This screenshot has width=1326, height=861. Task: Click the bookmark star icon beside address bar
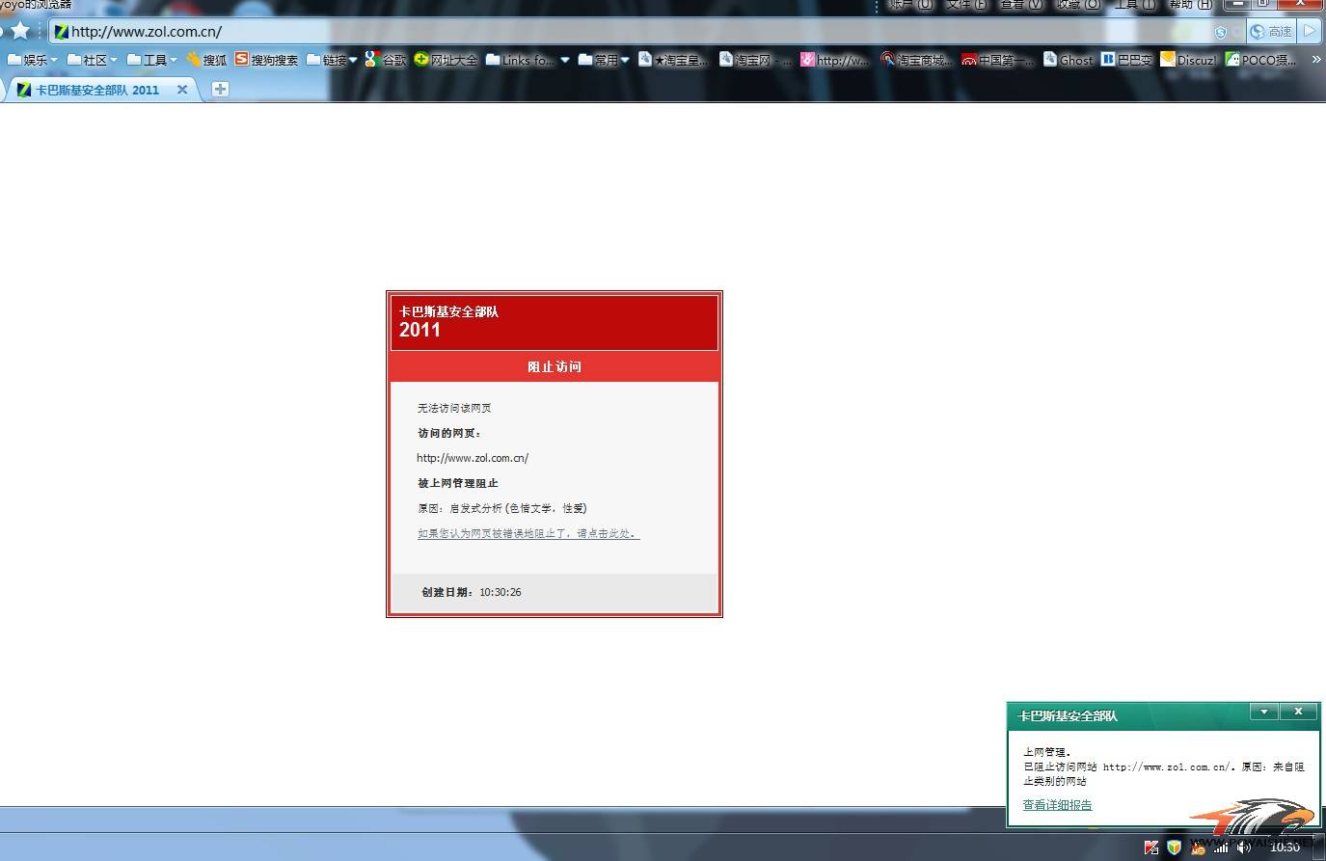(20, 31)
